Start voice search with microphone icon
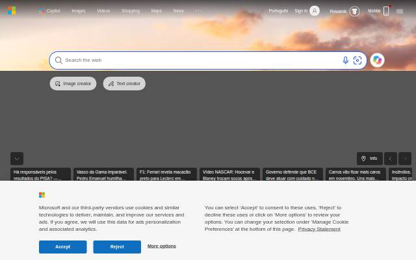The height and width of the screenshot is (260, 416). [x=345, y=60]
